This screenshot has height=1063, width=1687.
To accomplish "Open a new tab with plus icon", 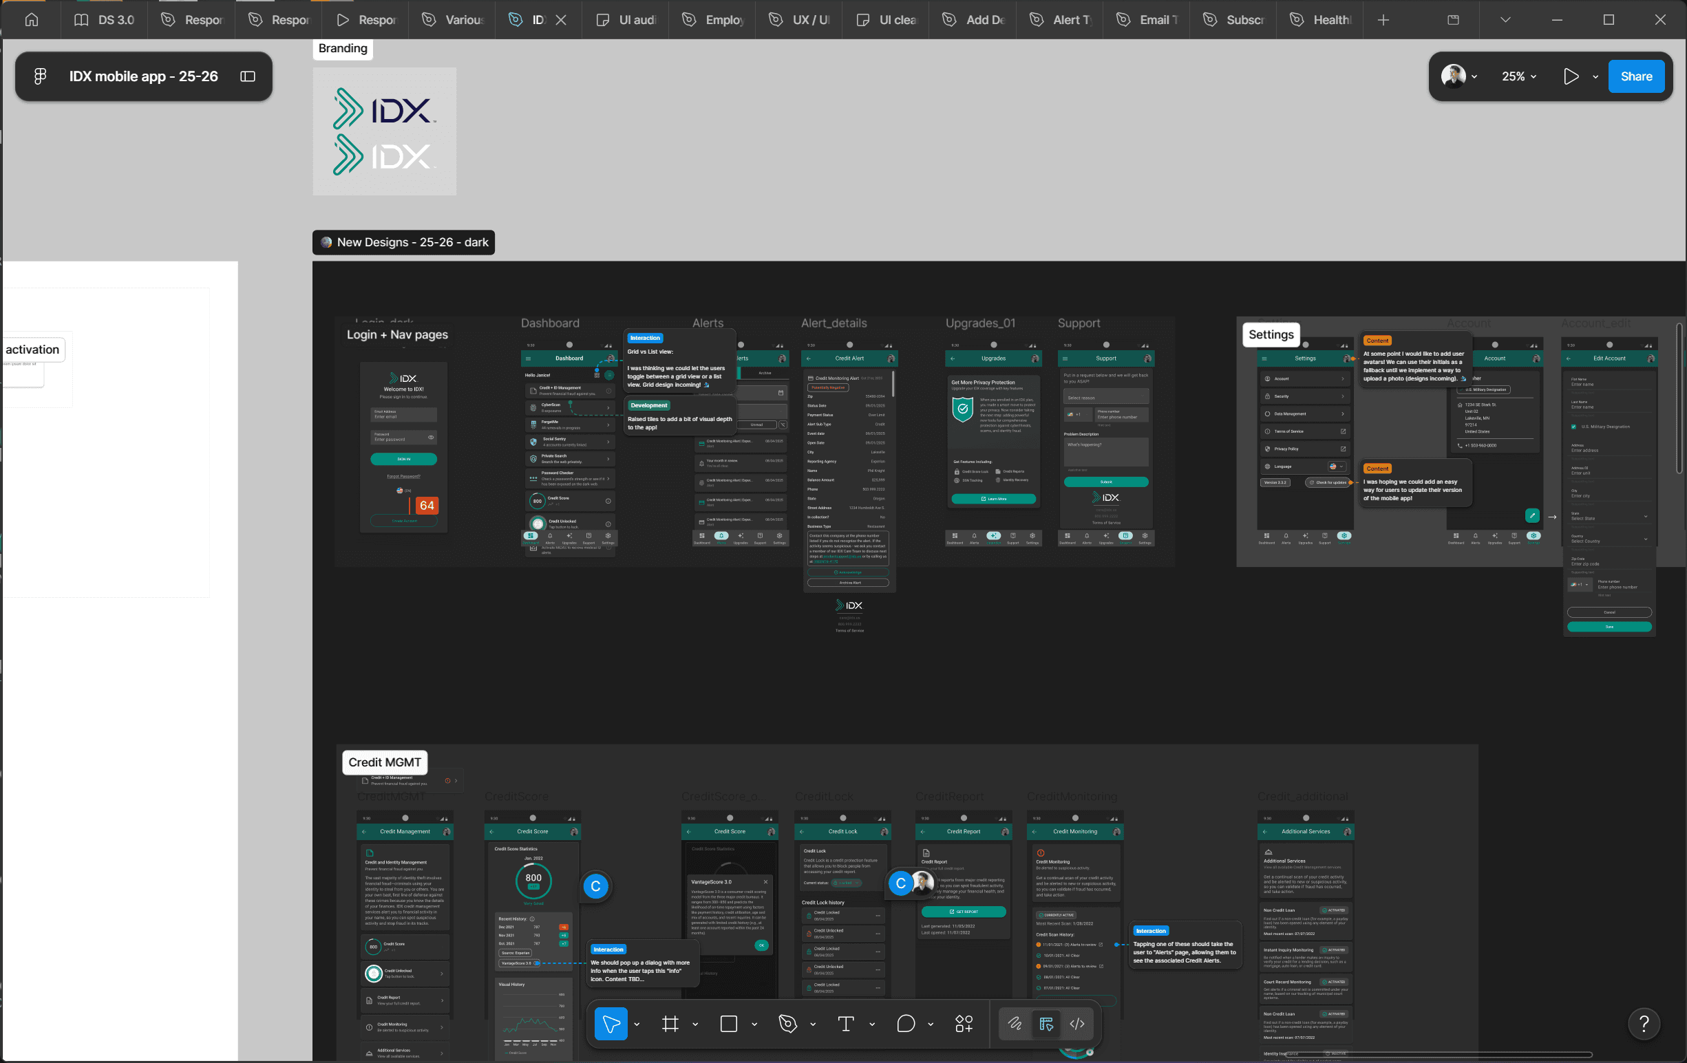I will [1383, 19].
